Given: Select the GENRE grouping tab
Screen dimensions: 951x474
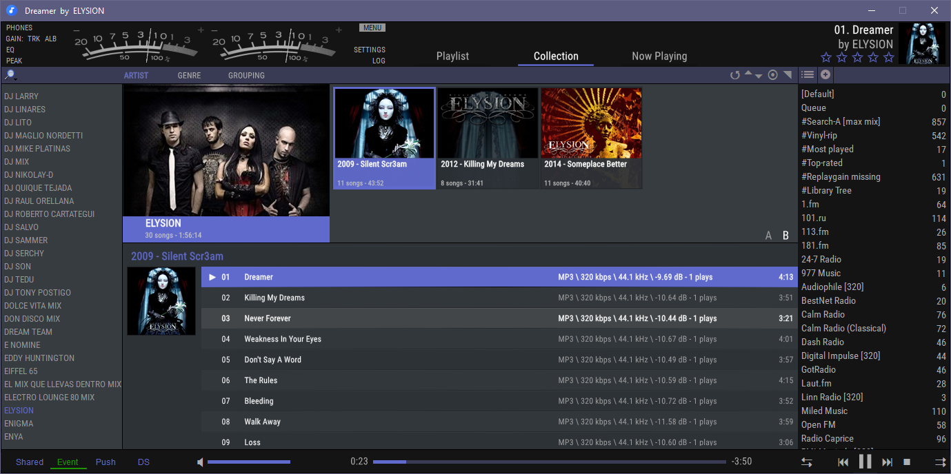Looking at the screenshot, I should coord(189,76).
